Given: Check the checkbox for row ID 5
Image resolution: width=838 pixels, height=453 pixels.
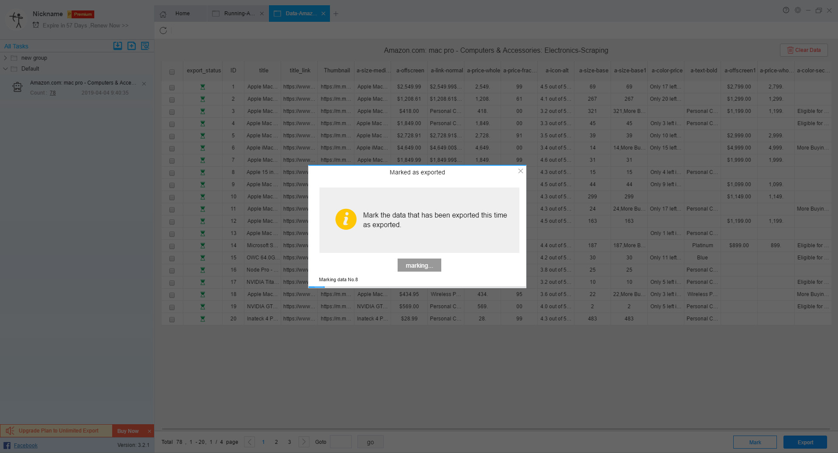Looking at the screenshot, I should (x=172, y=136).
